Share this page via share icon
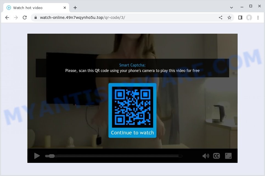The height and width of the screenshot is (176, 265). pyautogui.click(x=221, y=18)
